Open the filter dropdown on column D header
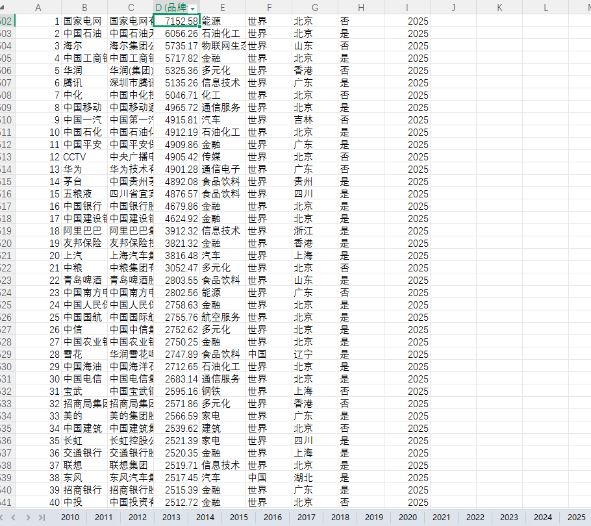 point(193,8)
